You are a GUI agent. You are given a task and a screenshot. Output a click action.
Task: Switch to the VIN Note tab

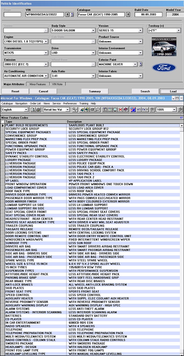[x=57, y=84]
